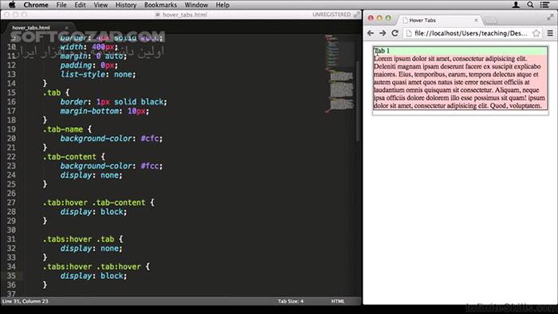Open the History menu

click(x=126, y=5)
